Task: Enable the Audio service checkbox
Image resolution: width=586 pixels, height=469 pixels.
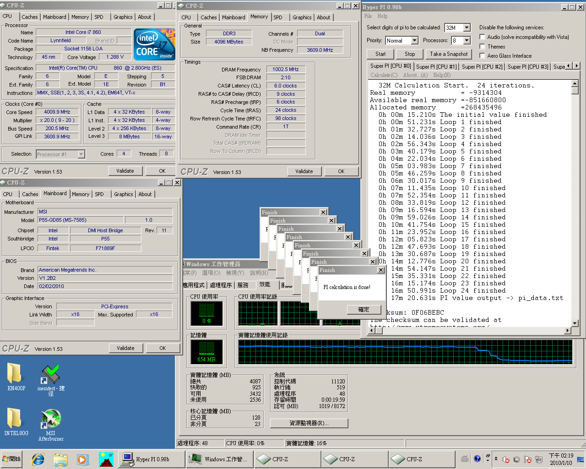Action: point(482,37)
